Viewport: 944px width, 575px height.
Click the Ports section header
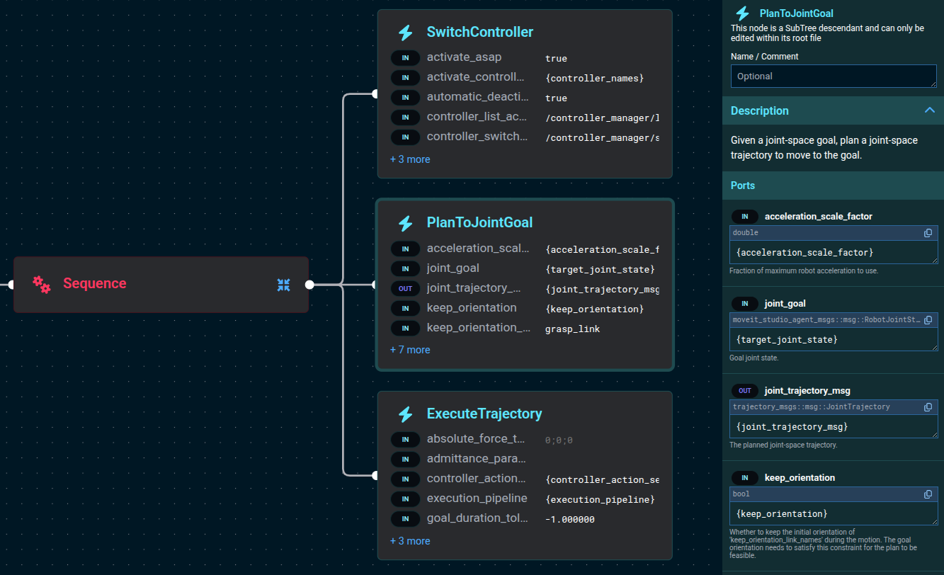click(x=743, y=186)
